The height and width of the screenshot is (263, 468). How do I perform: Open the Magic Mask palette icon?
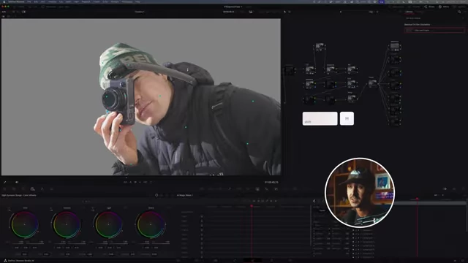257,188
